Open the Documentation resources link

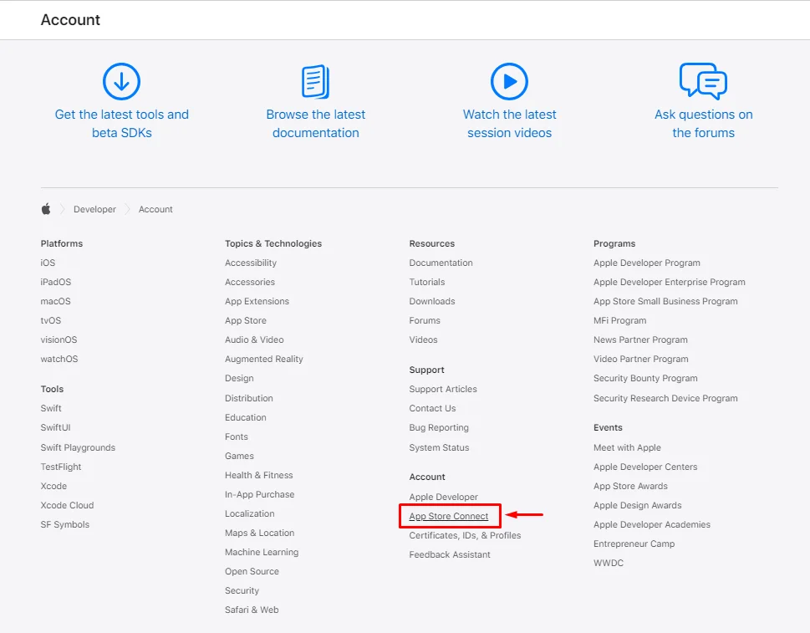(441, 263)
